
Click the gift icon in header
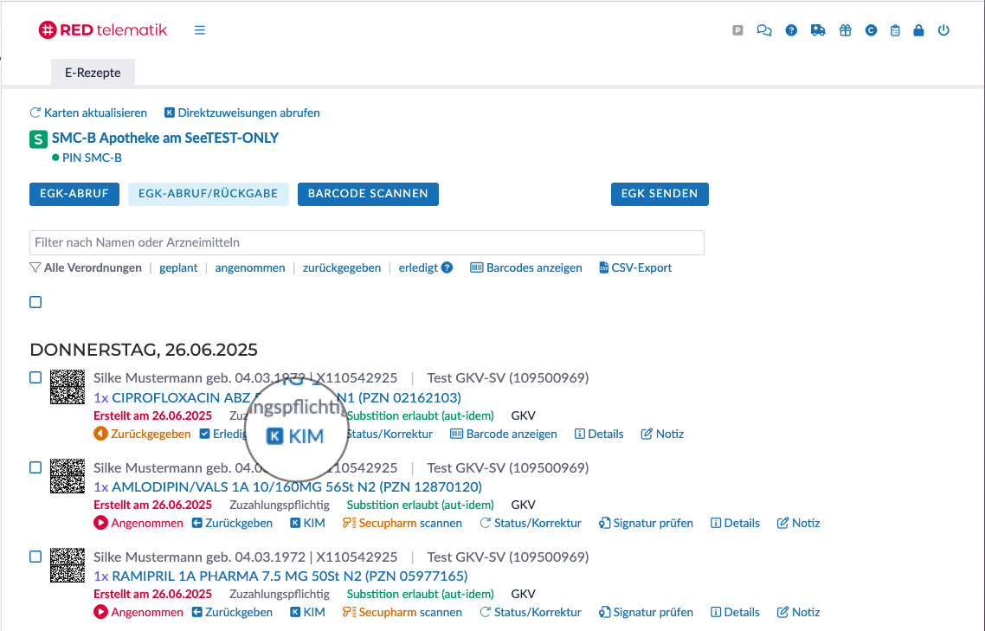point(845,30)
